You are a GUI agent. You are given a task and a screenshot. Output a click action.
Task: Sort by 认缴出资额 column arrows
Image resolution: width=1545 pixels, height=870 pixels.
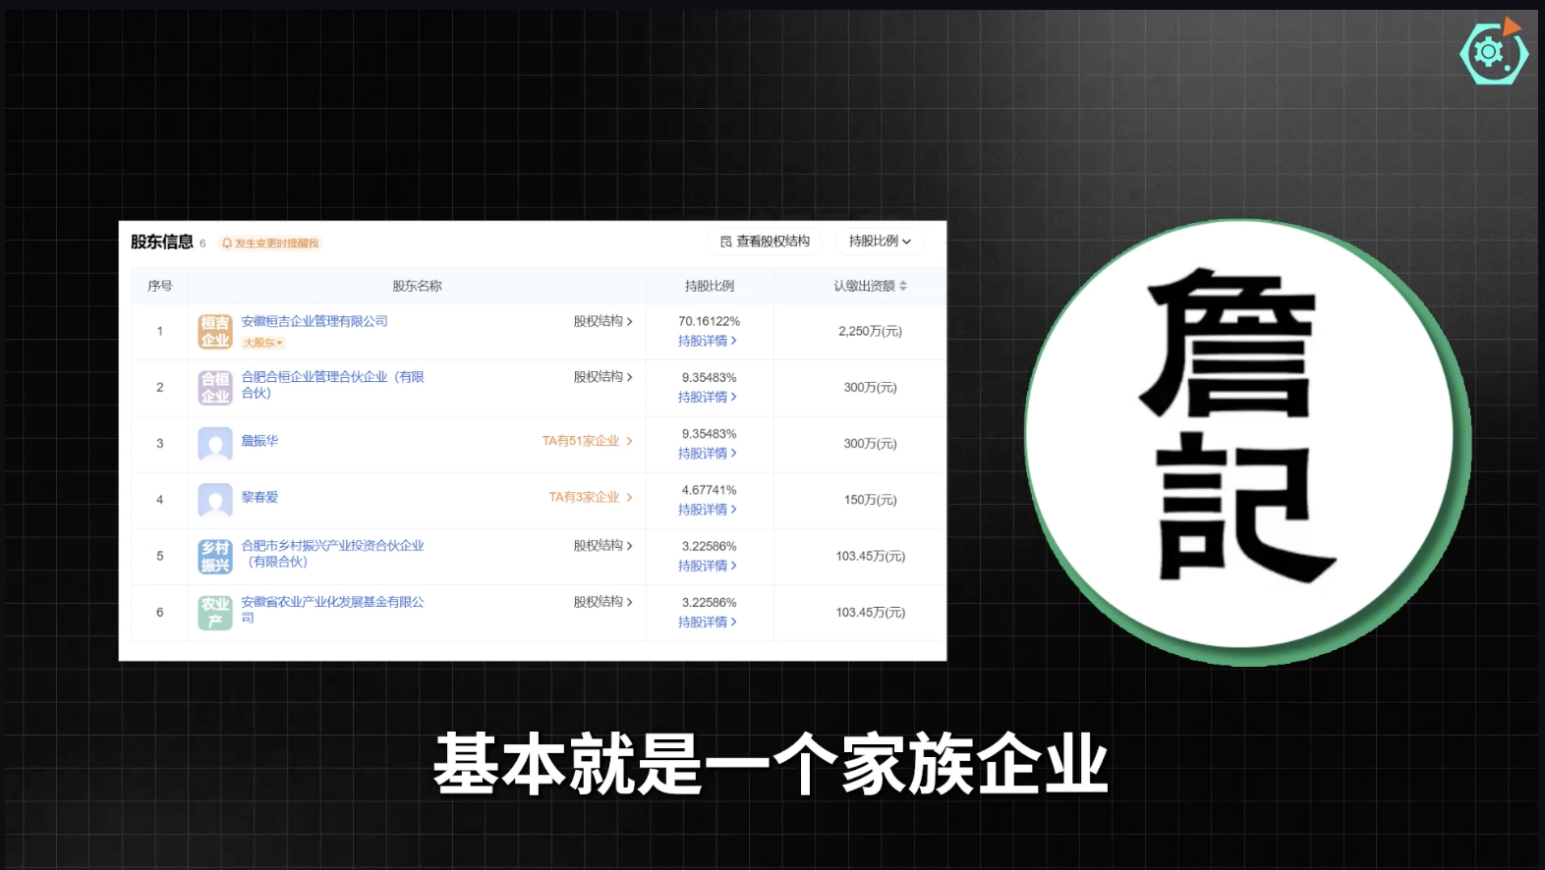pyautogui.click(x=903, y=286)
